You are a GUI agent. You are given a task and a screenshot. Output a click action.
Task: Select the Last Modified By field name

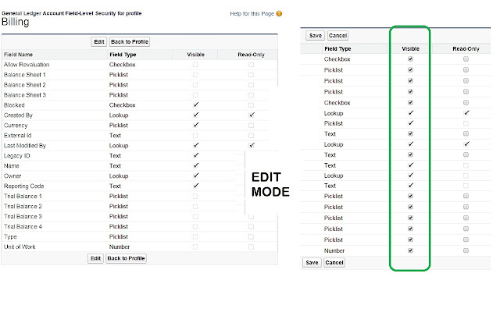[25, 146]
